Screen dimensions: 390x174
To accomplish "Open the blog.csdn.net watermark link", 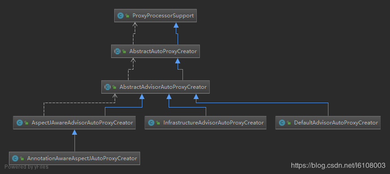I will pyautogui.click(x=338, y=165).
